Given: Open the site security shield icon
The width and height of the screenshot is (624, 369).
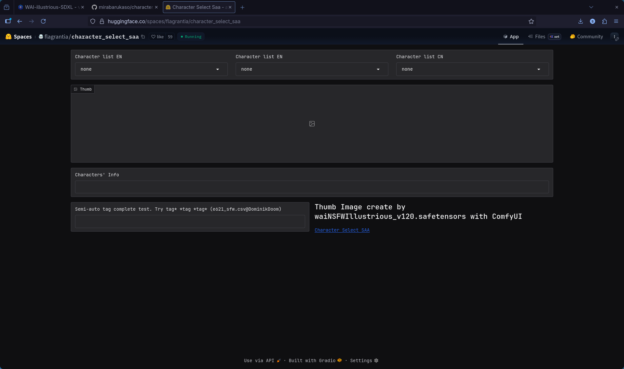Looking at the screenshot, I should point(93,21).
